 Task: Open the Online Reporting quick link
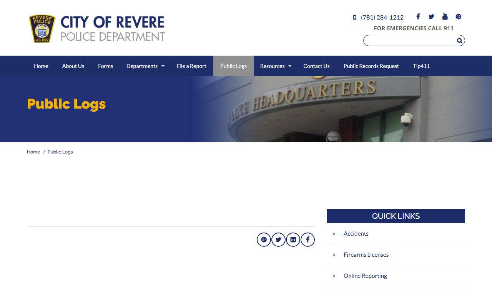tap(365, 276)
